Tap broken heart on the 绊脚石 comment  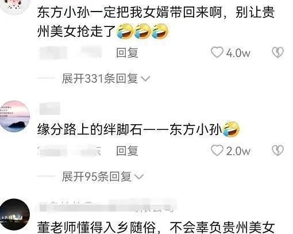pos(277,151)
